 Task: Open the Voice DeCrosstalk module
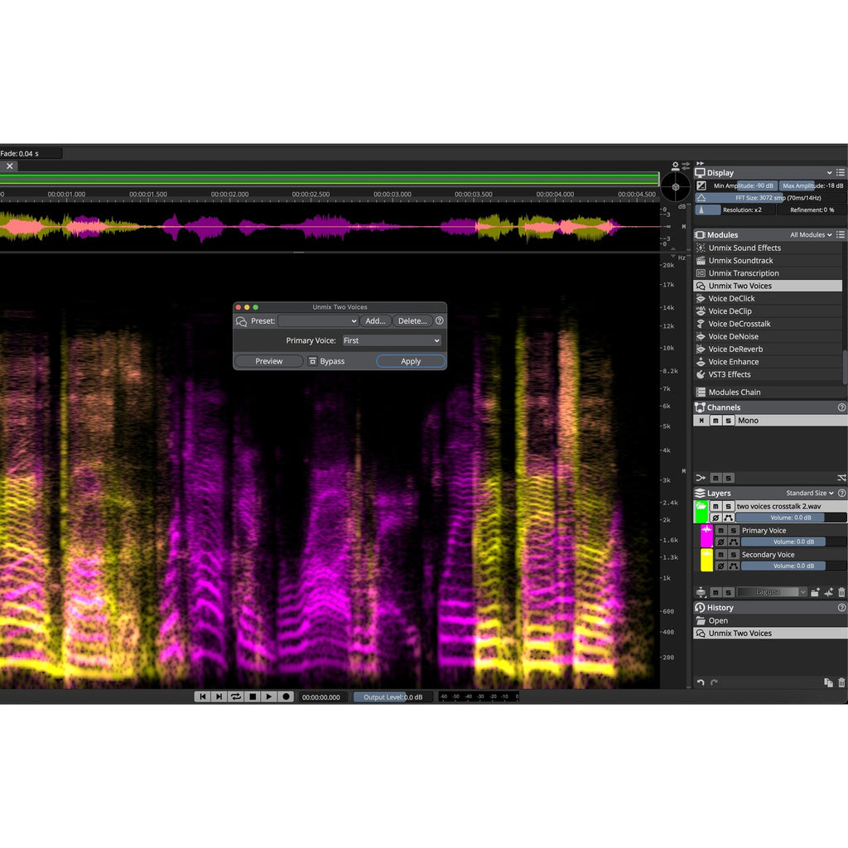coord(768,324)
